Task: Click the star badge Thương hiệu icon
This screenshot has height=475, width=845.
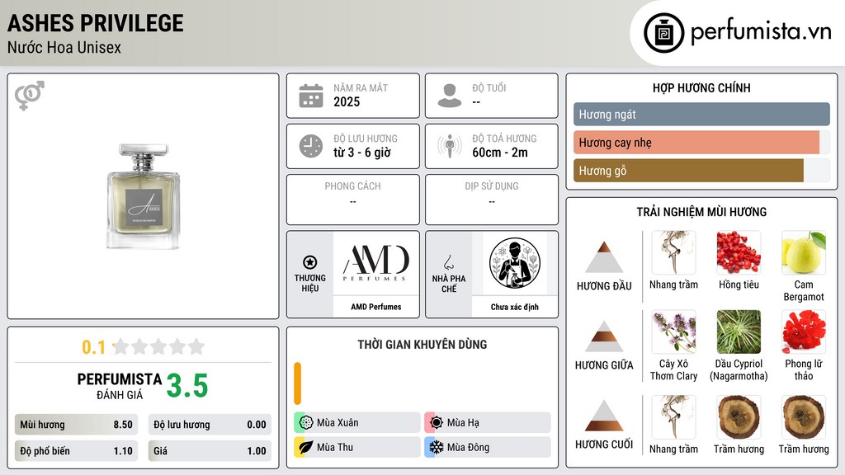Action: (x=310, y=262)
